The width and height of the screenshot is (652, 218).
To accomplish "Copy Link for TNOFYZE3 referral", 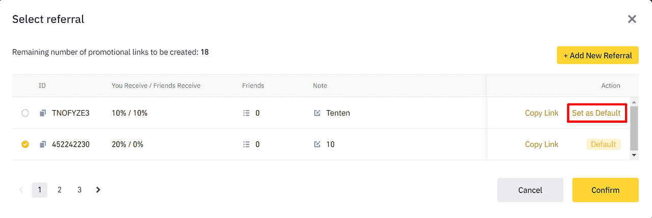I will 541,113.
